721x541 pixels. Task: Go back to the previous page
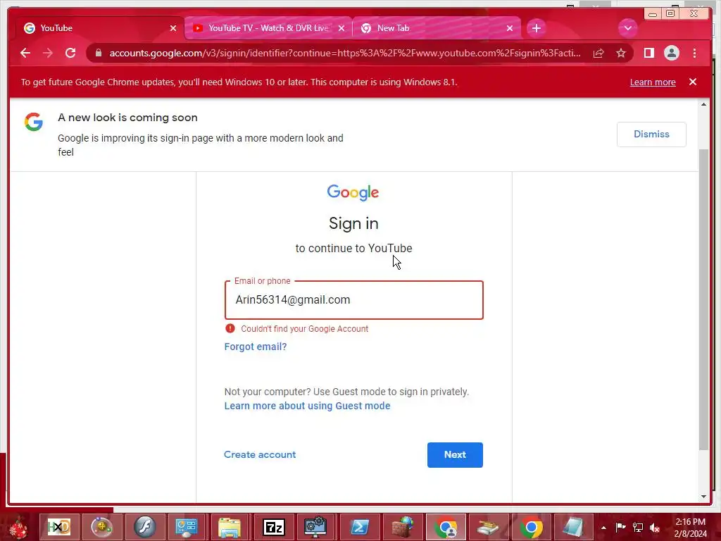pos(25,53)
